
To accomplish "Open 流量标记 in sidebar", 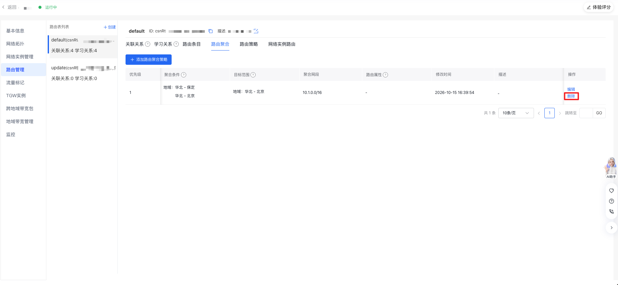I will point(23,83).
